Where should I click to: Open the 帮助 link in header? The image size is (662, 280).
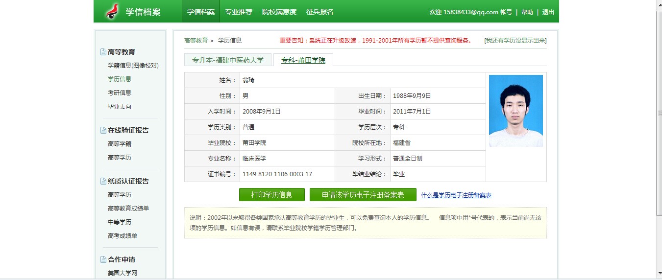coord(527,12)
